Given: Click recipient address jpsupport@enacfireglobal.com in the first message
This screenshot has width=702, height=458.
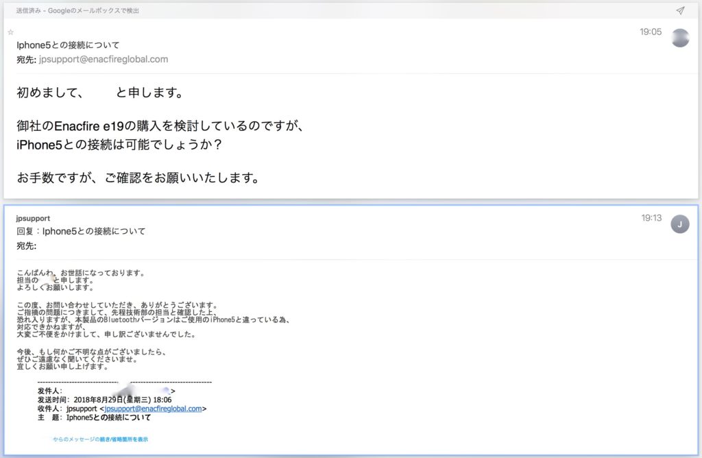Looking at the screenshot, I should [x=104, y=59].
